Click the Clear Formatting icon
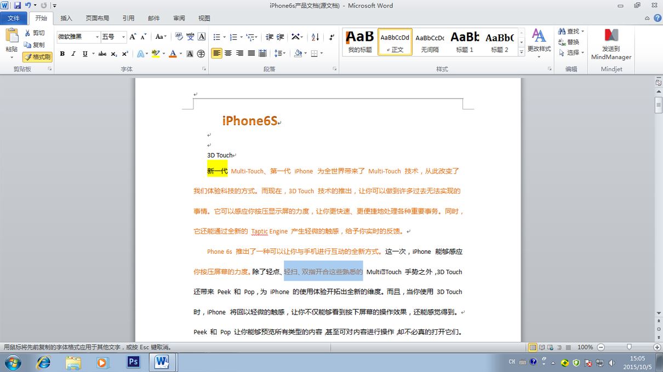The height and width of the screenshot is (372, 663). tap(178, 37)
